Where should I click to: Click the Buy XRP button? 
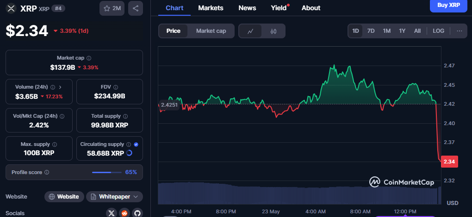(448, 5)
